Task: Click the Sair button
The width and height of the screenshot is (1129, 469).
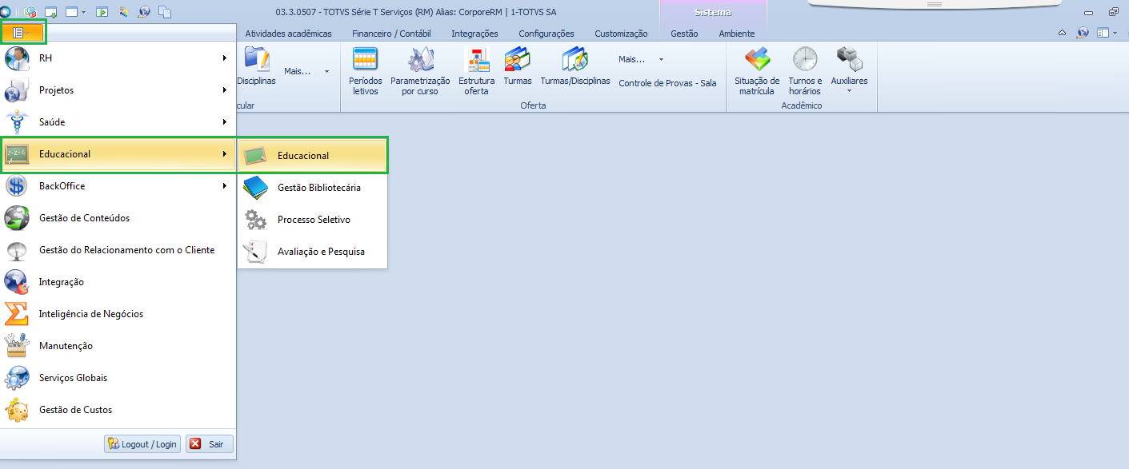Action: [x=209, y=444]
